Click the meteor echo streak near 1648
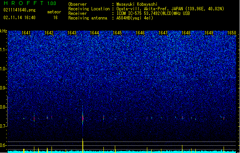 tap(182, 118)
